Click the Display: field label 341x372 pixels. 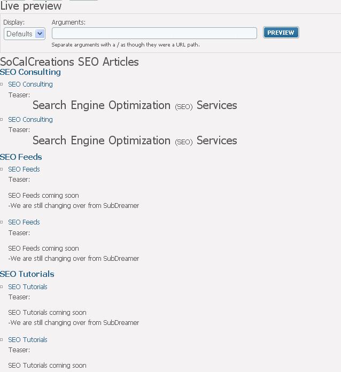click(14, 22)
